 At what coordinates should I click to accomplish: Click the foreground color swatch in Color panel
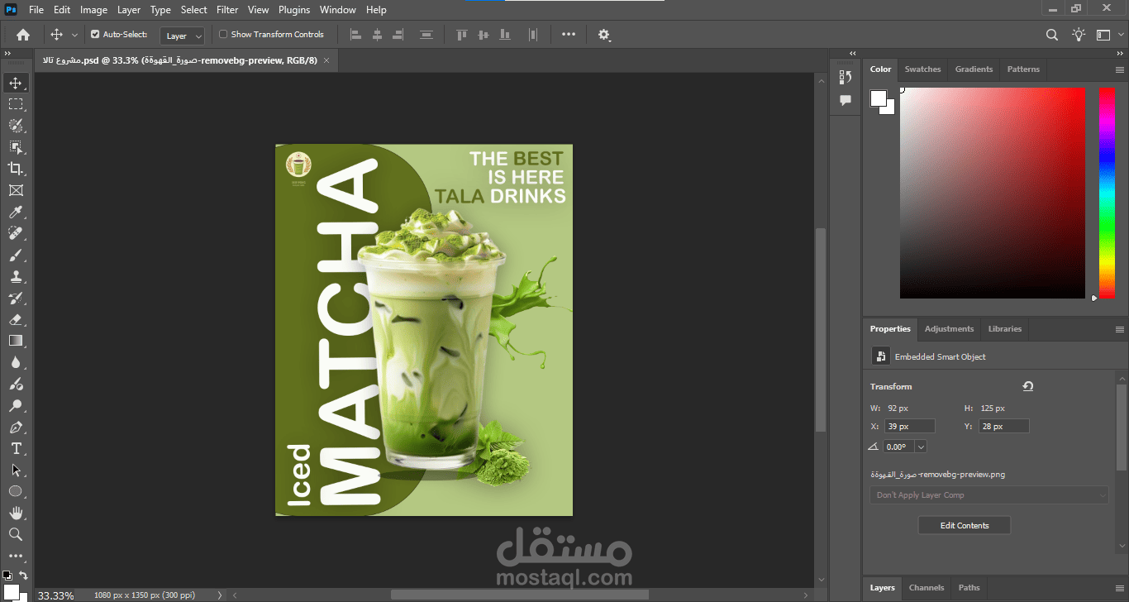point(879,98)
